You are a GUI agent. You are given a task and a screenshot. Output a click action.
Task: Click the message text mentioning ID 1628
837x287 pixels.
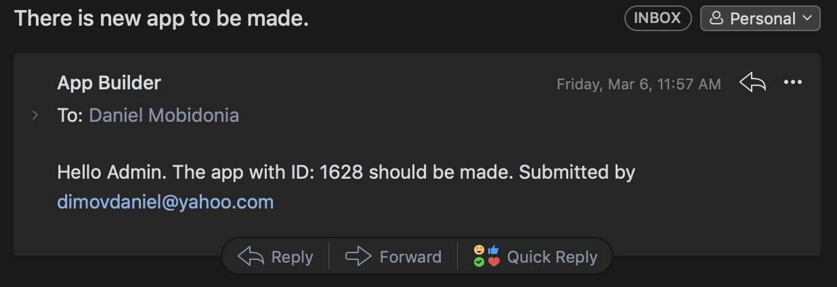click(346, 173)
